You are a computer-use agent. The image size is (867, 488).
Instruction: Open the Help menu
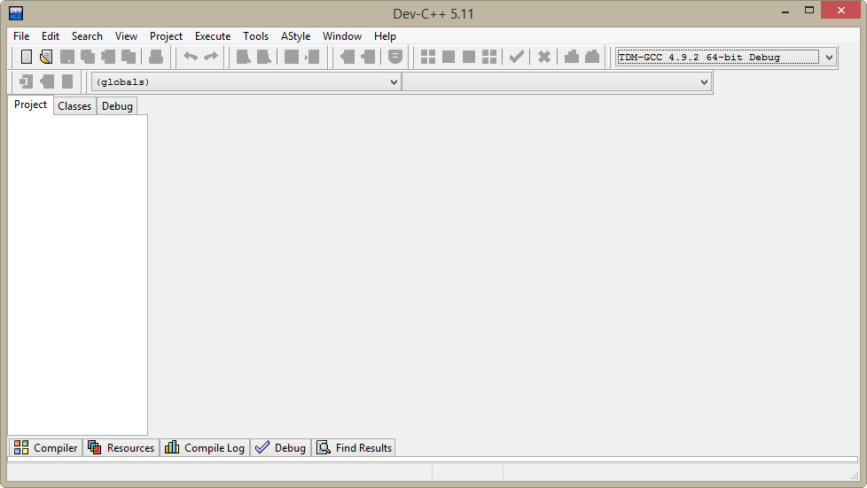[385, 36]
